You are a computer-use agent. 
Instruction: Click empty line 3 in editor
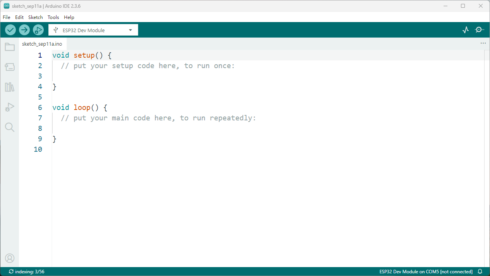[268, 76]
